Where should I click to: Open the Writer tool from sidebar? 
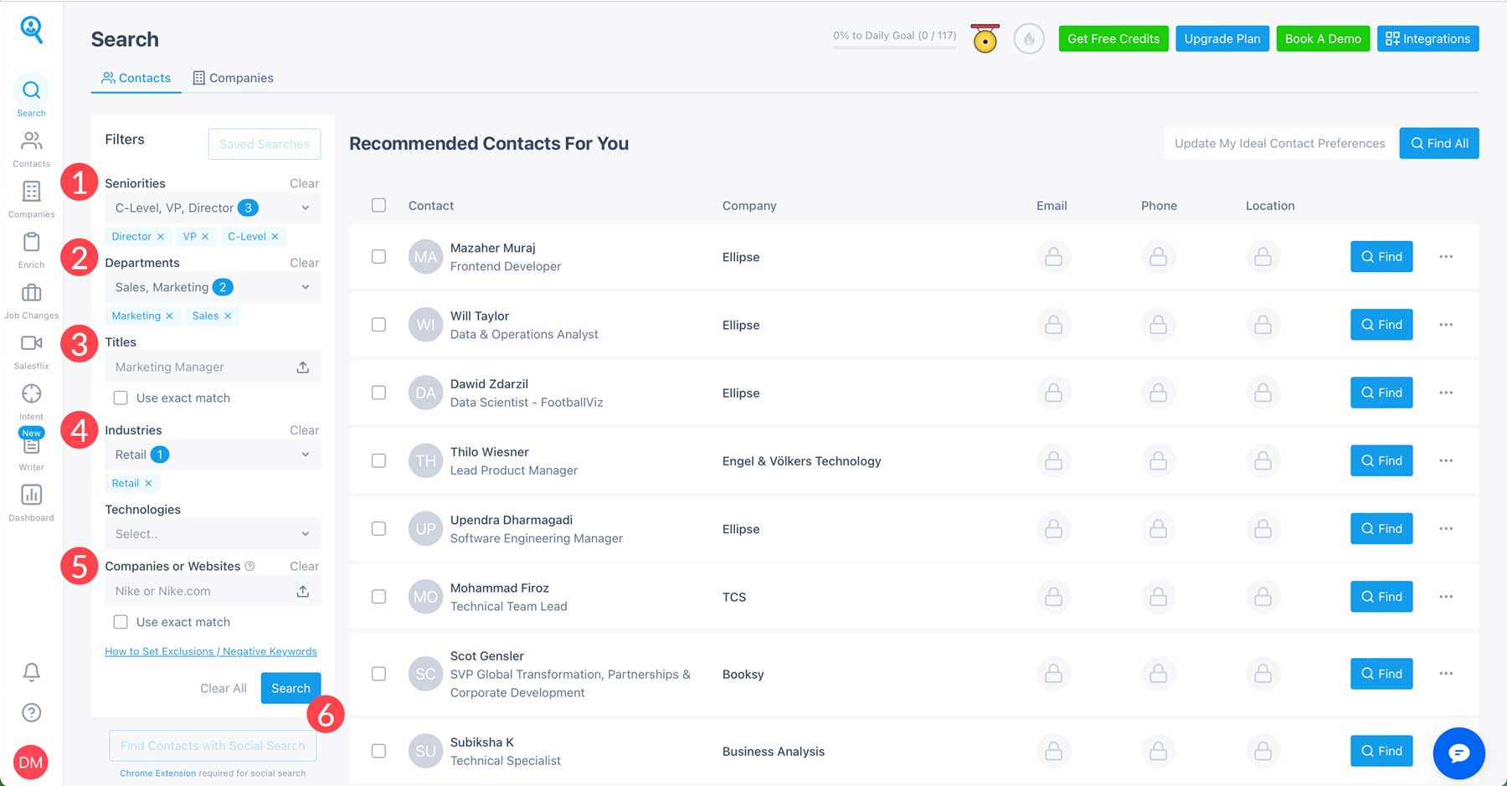tap(31, 452)
